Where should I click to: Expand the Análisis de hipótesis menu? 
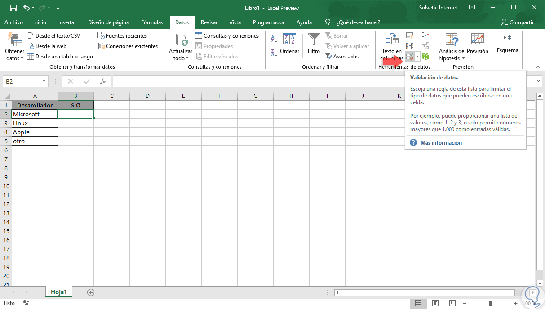(x=451, y=48)
